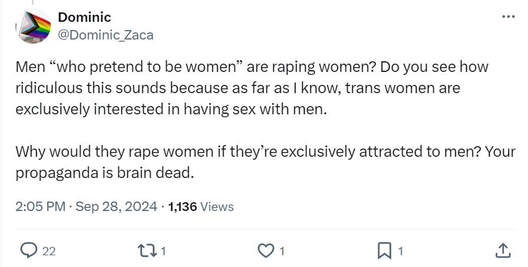The image size is (528, 267).
Task: Bookmark this tweet using the bookmark icon
Action: 384,250
